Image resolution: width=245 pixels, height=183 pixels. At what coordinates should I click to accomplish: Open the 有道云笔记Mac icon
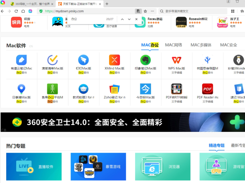(x=21, y=60)
